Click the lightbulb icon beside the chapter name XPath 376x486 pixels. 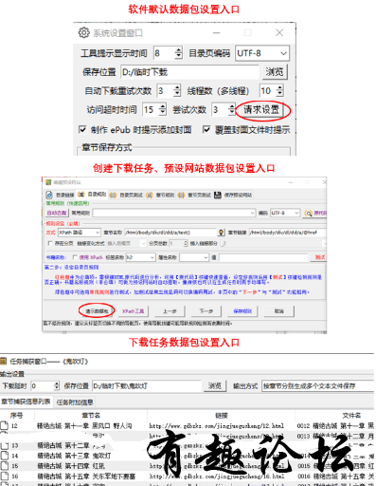pos(221,233)
